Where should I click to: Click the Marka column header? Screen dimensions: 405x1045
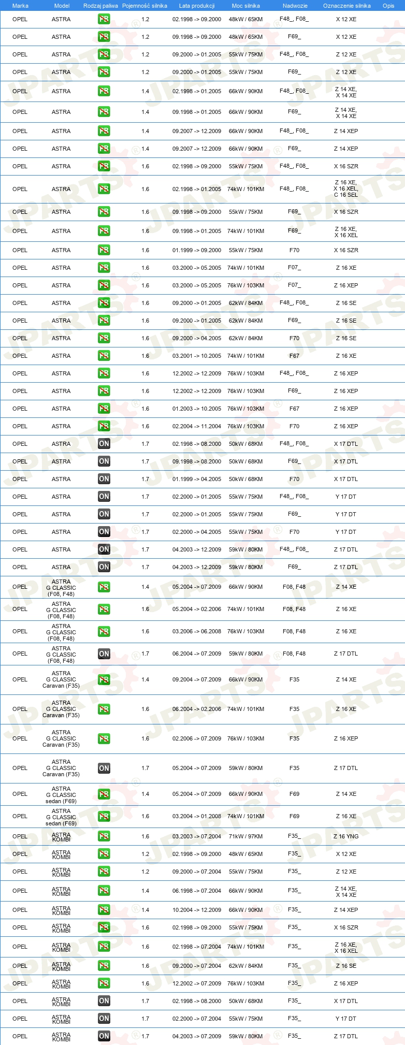click(x=20, y=6)
